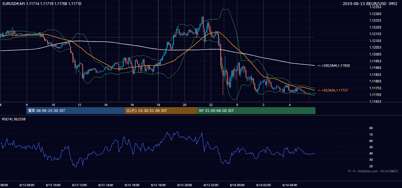The height and width of the screenshot is (188, 402).
Task: Click hour tick 12 under the price chart
Action: 80,105
